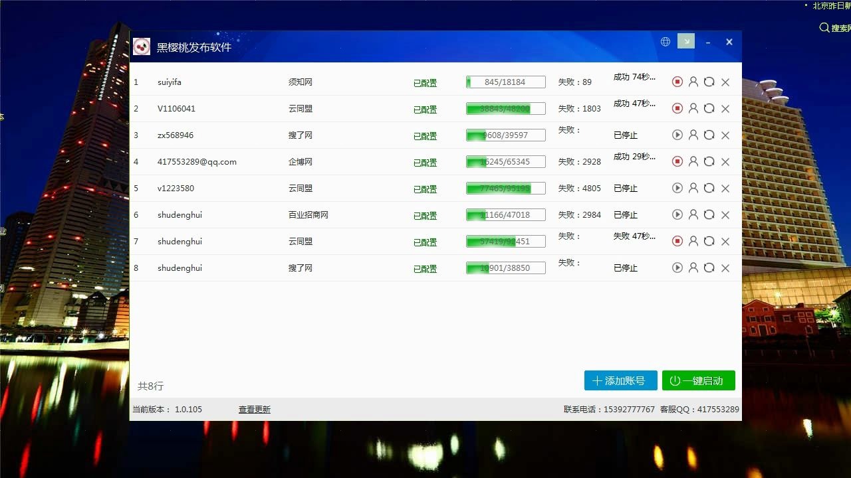Click the desktop search magnifier icon

pyautogui.click(x=824, y=28)
